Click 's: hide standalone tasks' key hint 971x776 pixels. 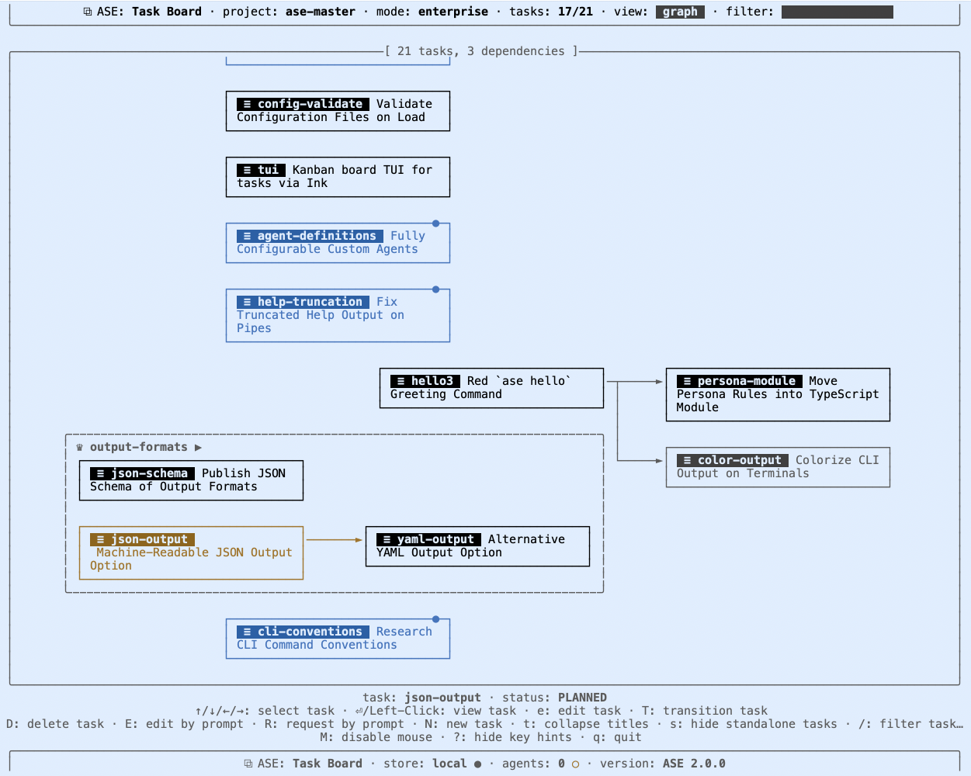[754, 724]
